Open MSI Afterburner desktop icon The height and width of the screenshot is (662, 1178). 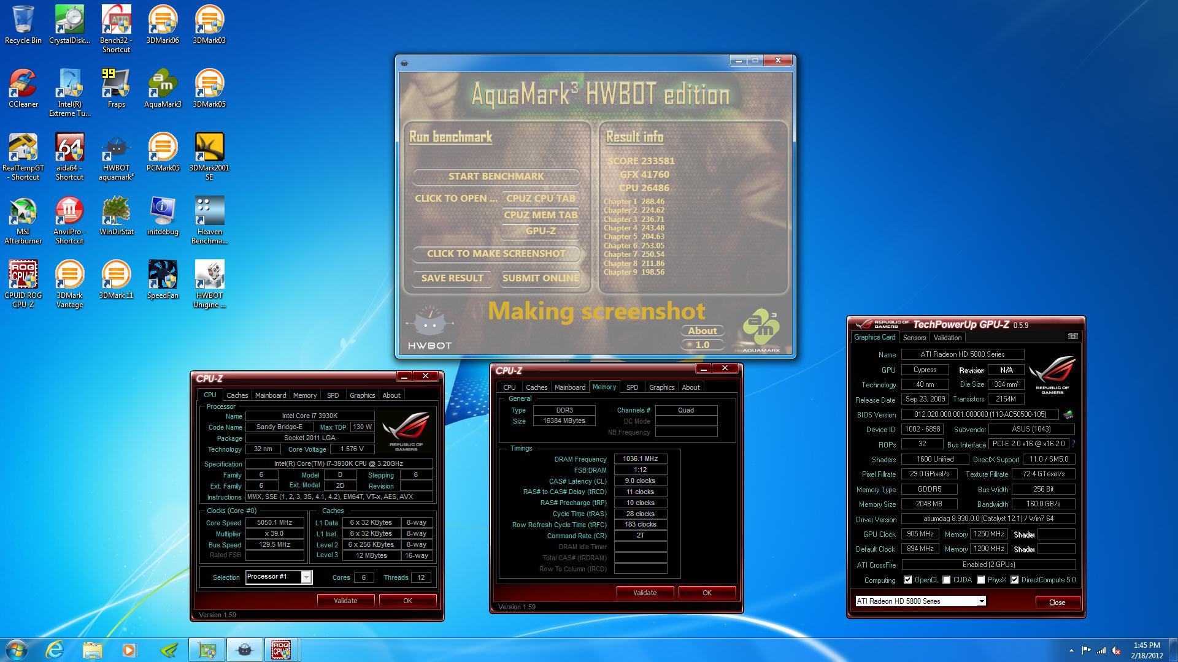pos(23,220)
